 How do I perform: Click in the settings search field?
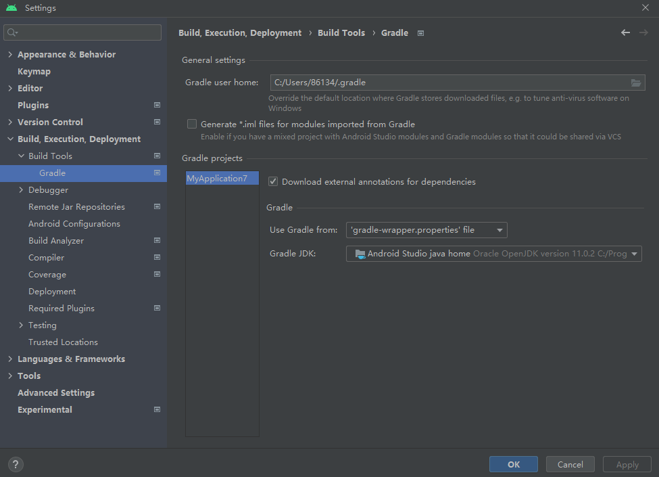(x=82, y=32)
